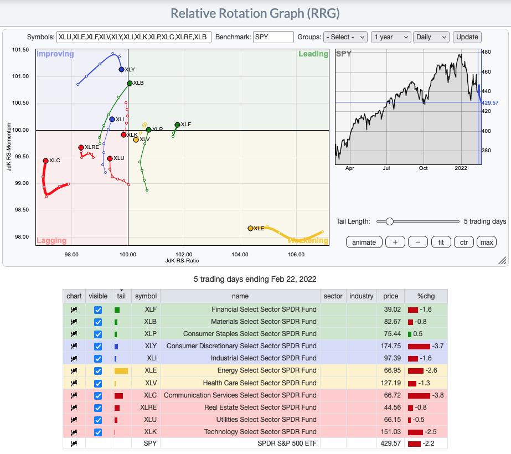This screenshot has width=511, height=454.
Task: Uncheck visibility for XLB
Action: point(98,322)
